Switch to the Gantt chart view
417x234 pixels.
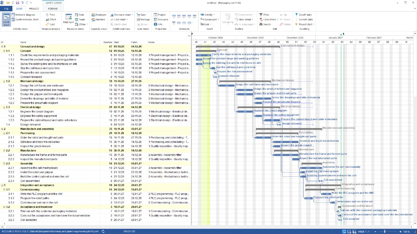[x=6, y=20]
